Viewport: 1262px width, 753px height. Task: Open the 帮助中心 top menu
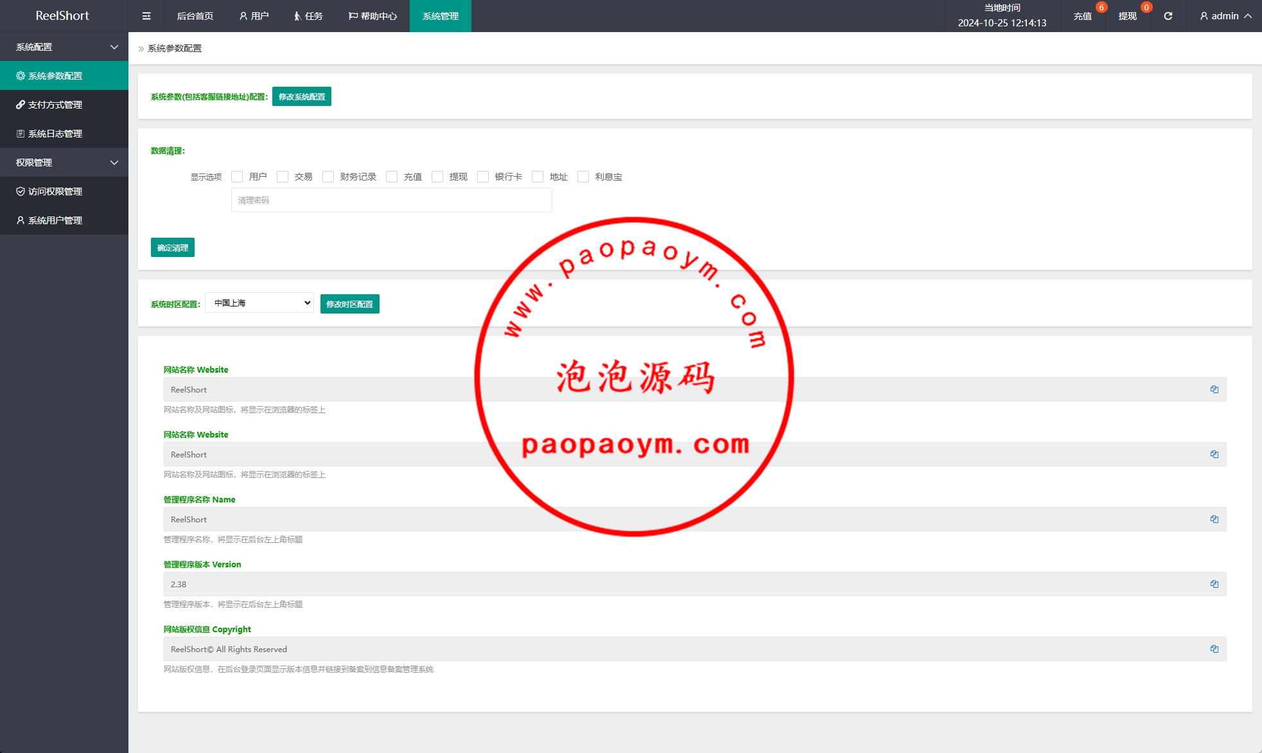(372, 16)
